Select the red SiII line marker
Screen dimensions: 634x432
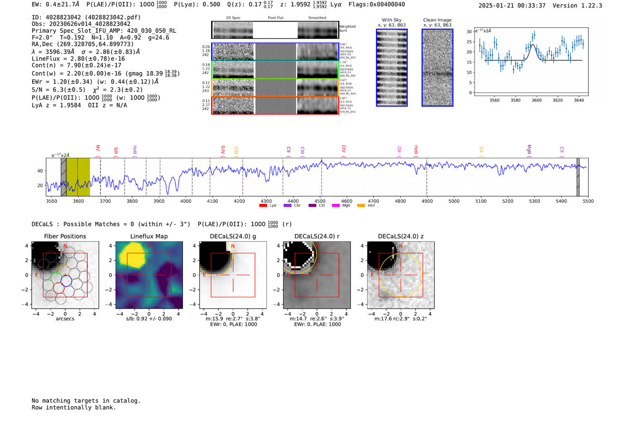pyautogui.click(x=116, y=152)
